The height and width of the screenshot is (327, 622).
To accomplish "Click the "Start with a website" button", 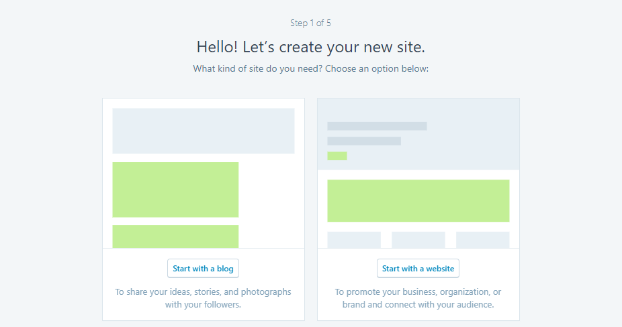I will pyautogui.click(x=418, y=269).
